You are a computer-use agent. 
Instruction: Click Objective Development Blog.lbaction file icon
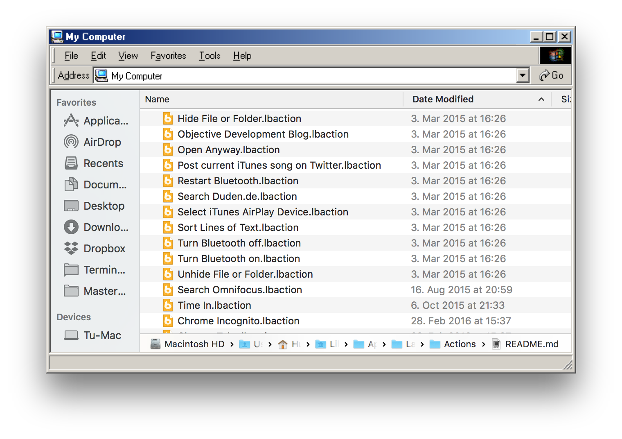pyautogui.click(x=168, y=134)
